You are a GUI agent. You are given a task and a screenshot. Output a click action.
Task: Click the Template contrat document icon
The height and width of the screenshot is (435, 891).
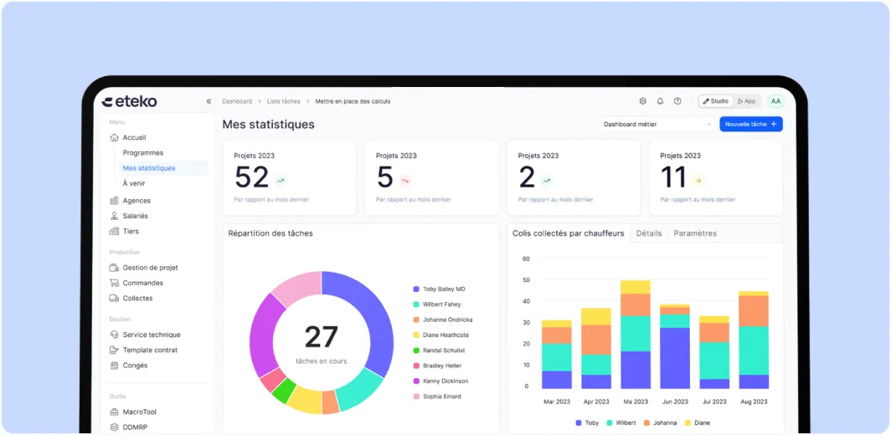pyautogui.click(x=114, y=350)
